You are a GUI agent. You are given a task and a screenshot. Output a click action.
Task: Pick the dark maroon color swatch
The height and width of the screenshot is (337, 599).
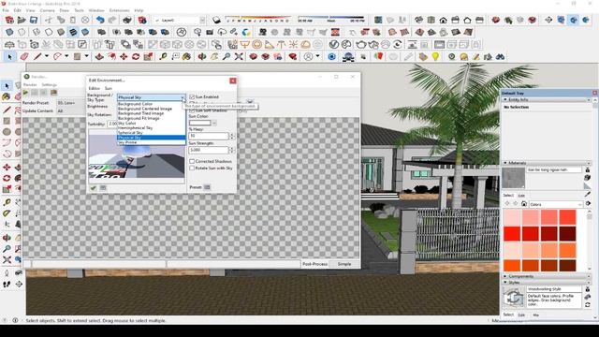[568, 233]
